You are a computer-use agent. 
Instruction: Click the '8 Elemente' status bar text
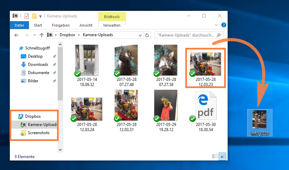tap(25, 157)
